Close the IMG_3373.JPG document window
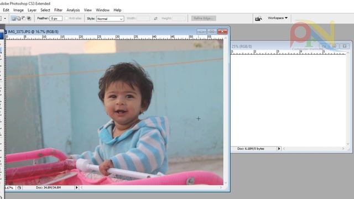 point(222,32)
